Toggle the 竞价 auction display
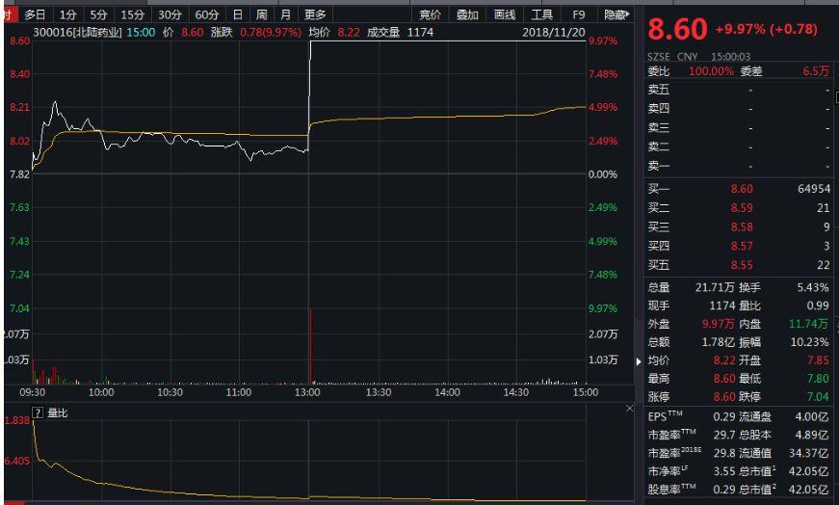The image size is (839, 505). click(431, 14)
